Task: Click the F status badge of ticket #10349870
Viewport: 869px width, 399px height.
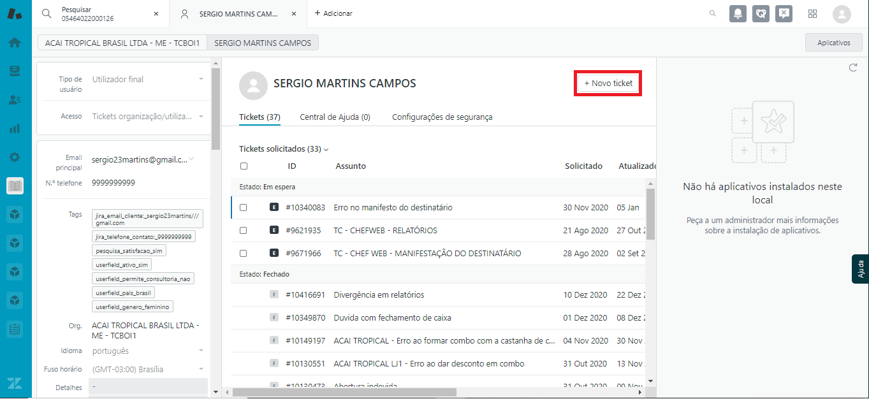Action: pos(274,317)
